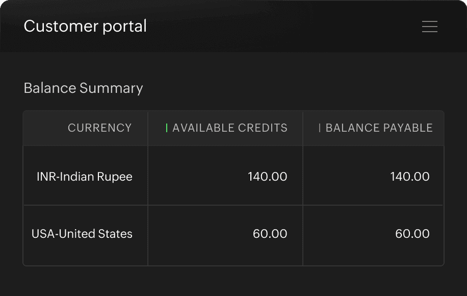Click the blank area below the balance table
This screenshot has width=467, height=296.
[233, 281]
